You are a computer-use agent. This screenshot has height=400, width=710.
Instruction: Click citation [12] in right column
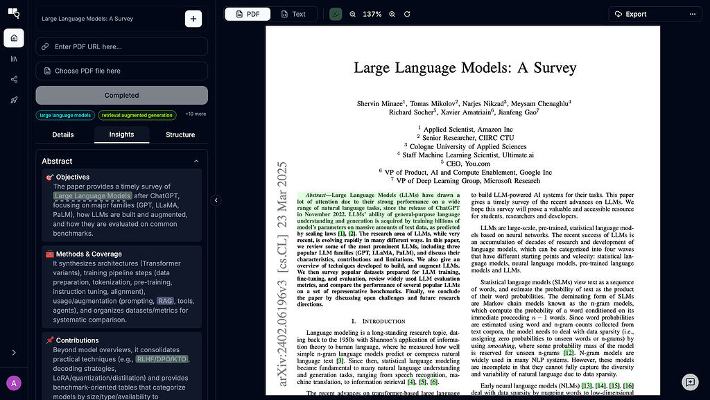coord(569,353)
